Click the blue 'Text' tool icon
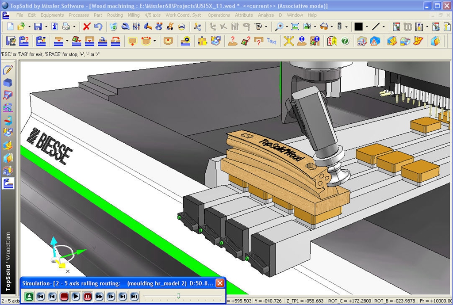This screenshot has width=453, height=305. (271, 41)
